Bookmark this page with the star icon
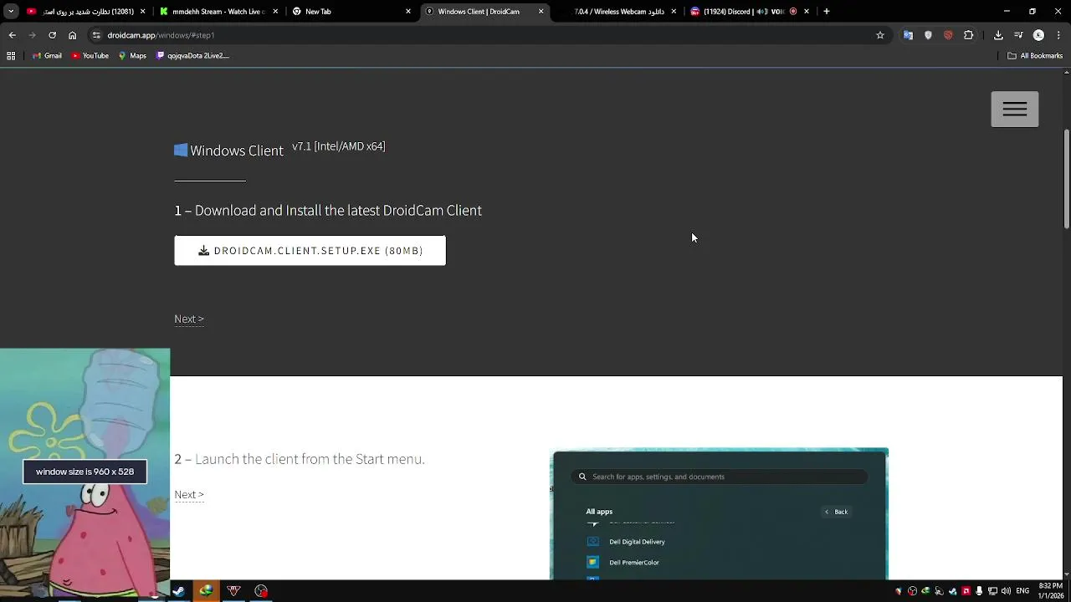Image resolution: width=1071 pixels, height=602 pixels. click(x=879, y=35)
